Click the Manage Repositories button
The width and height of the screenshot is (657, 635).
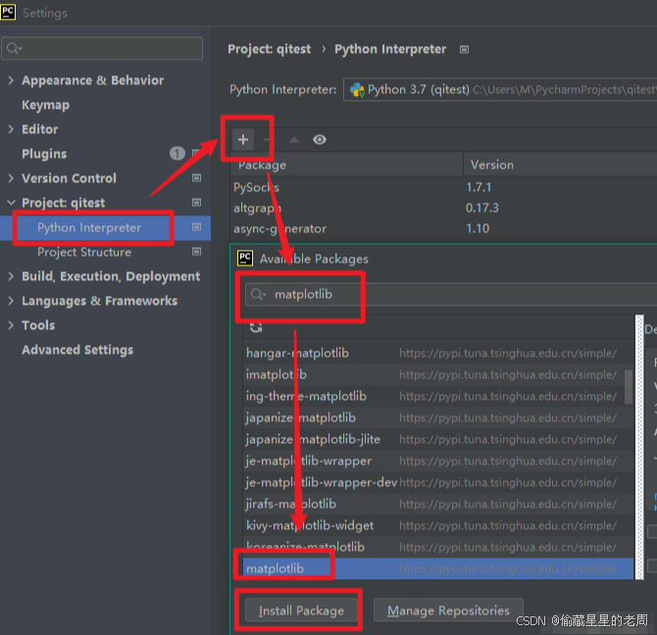[448, 611]
